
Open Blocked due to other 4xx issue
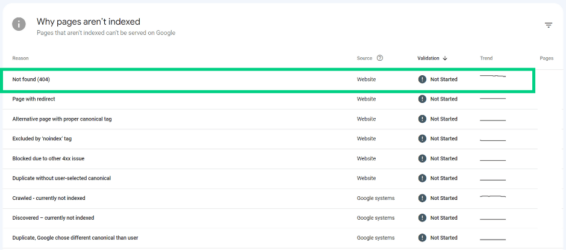(x=48, y=158)
